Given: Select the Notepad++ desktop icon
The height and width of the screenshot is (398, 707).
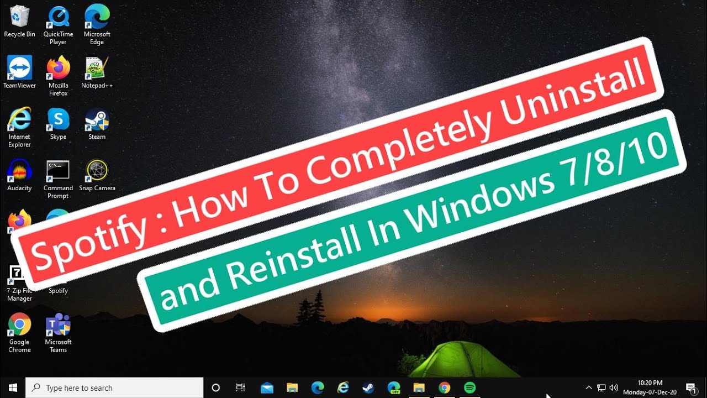Looking at the screenshot, I should point(97,72).
